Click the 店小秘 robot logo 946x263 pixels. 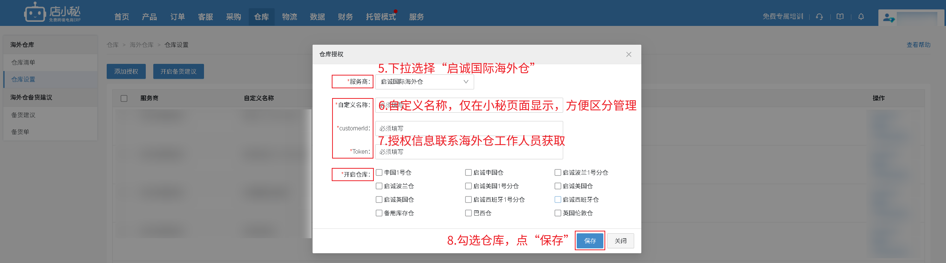[x=35, y=13]
